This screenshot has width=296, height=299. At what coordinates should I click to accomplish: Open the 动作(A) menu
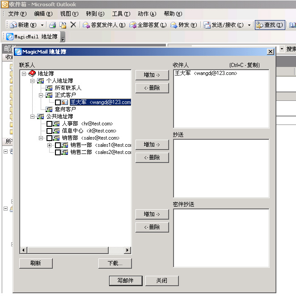(x=147, y=14)
